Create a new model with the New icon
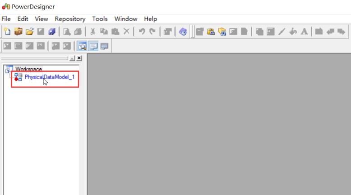The image size is (351, 195). (7, 32)
